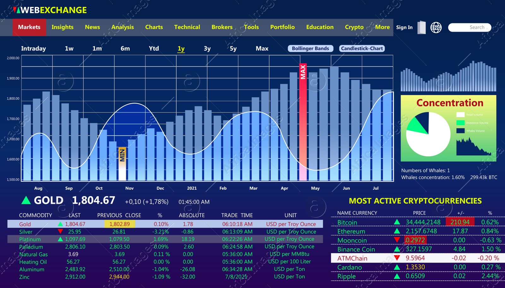Select the 1w time range

[69, 49]
